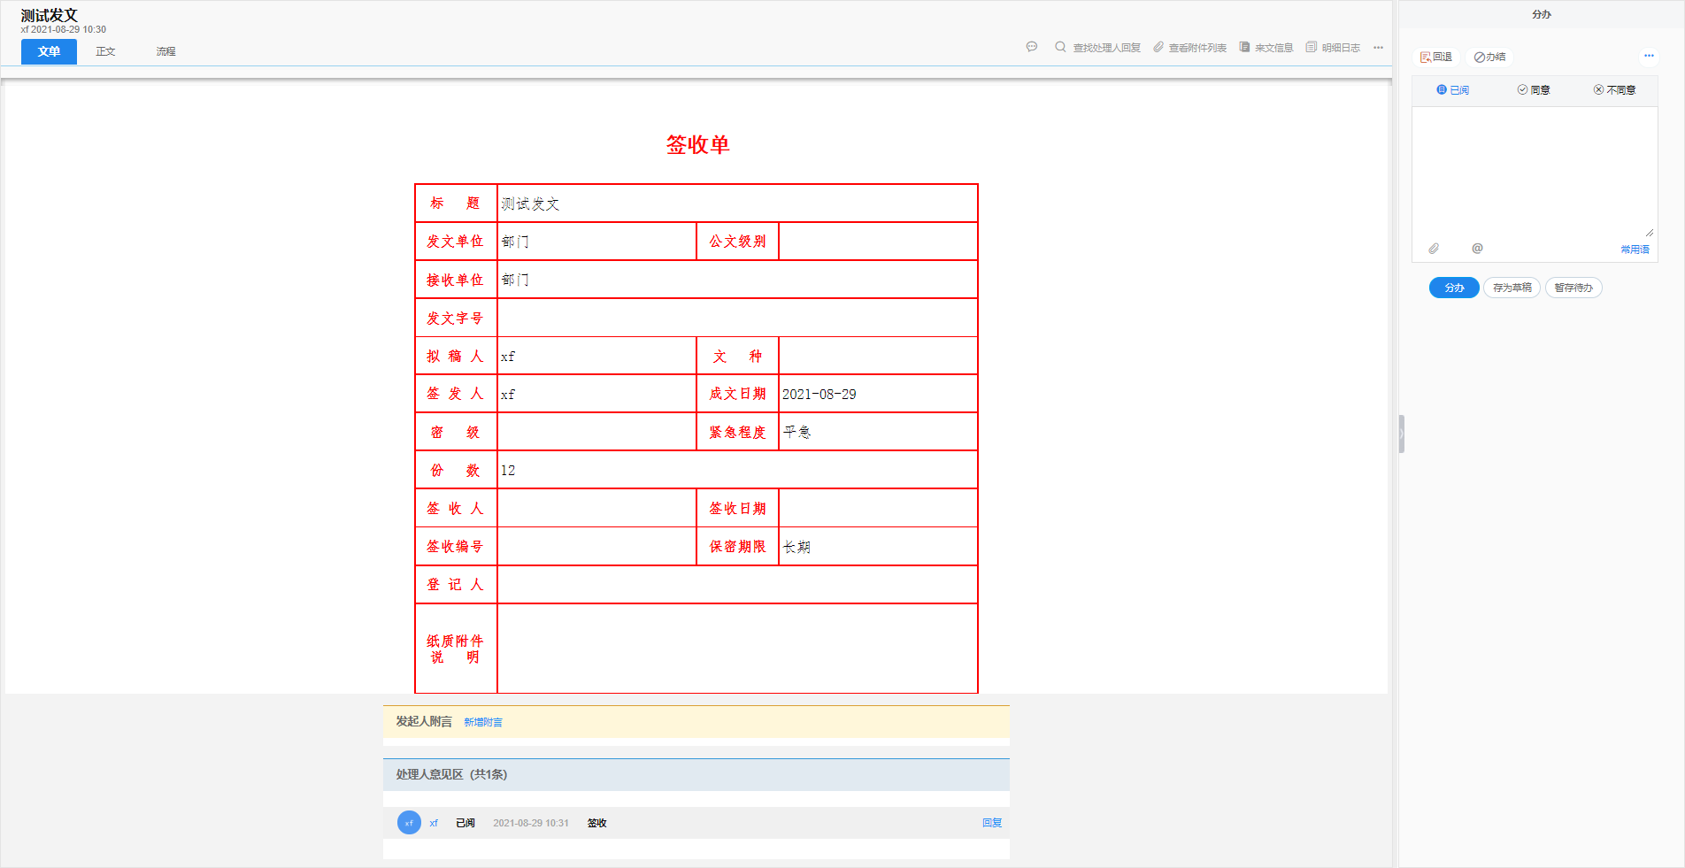The image size is (1685, 868).
Task: Click the 办结 finish action
Action: pyautogui.click(x=1489, y=57)
